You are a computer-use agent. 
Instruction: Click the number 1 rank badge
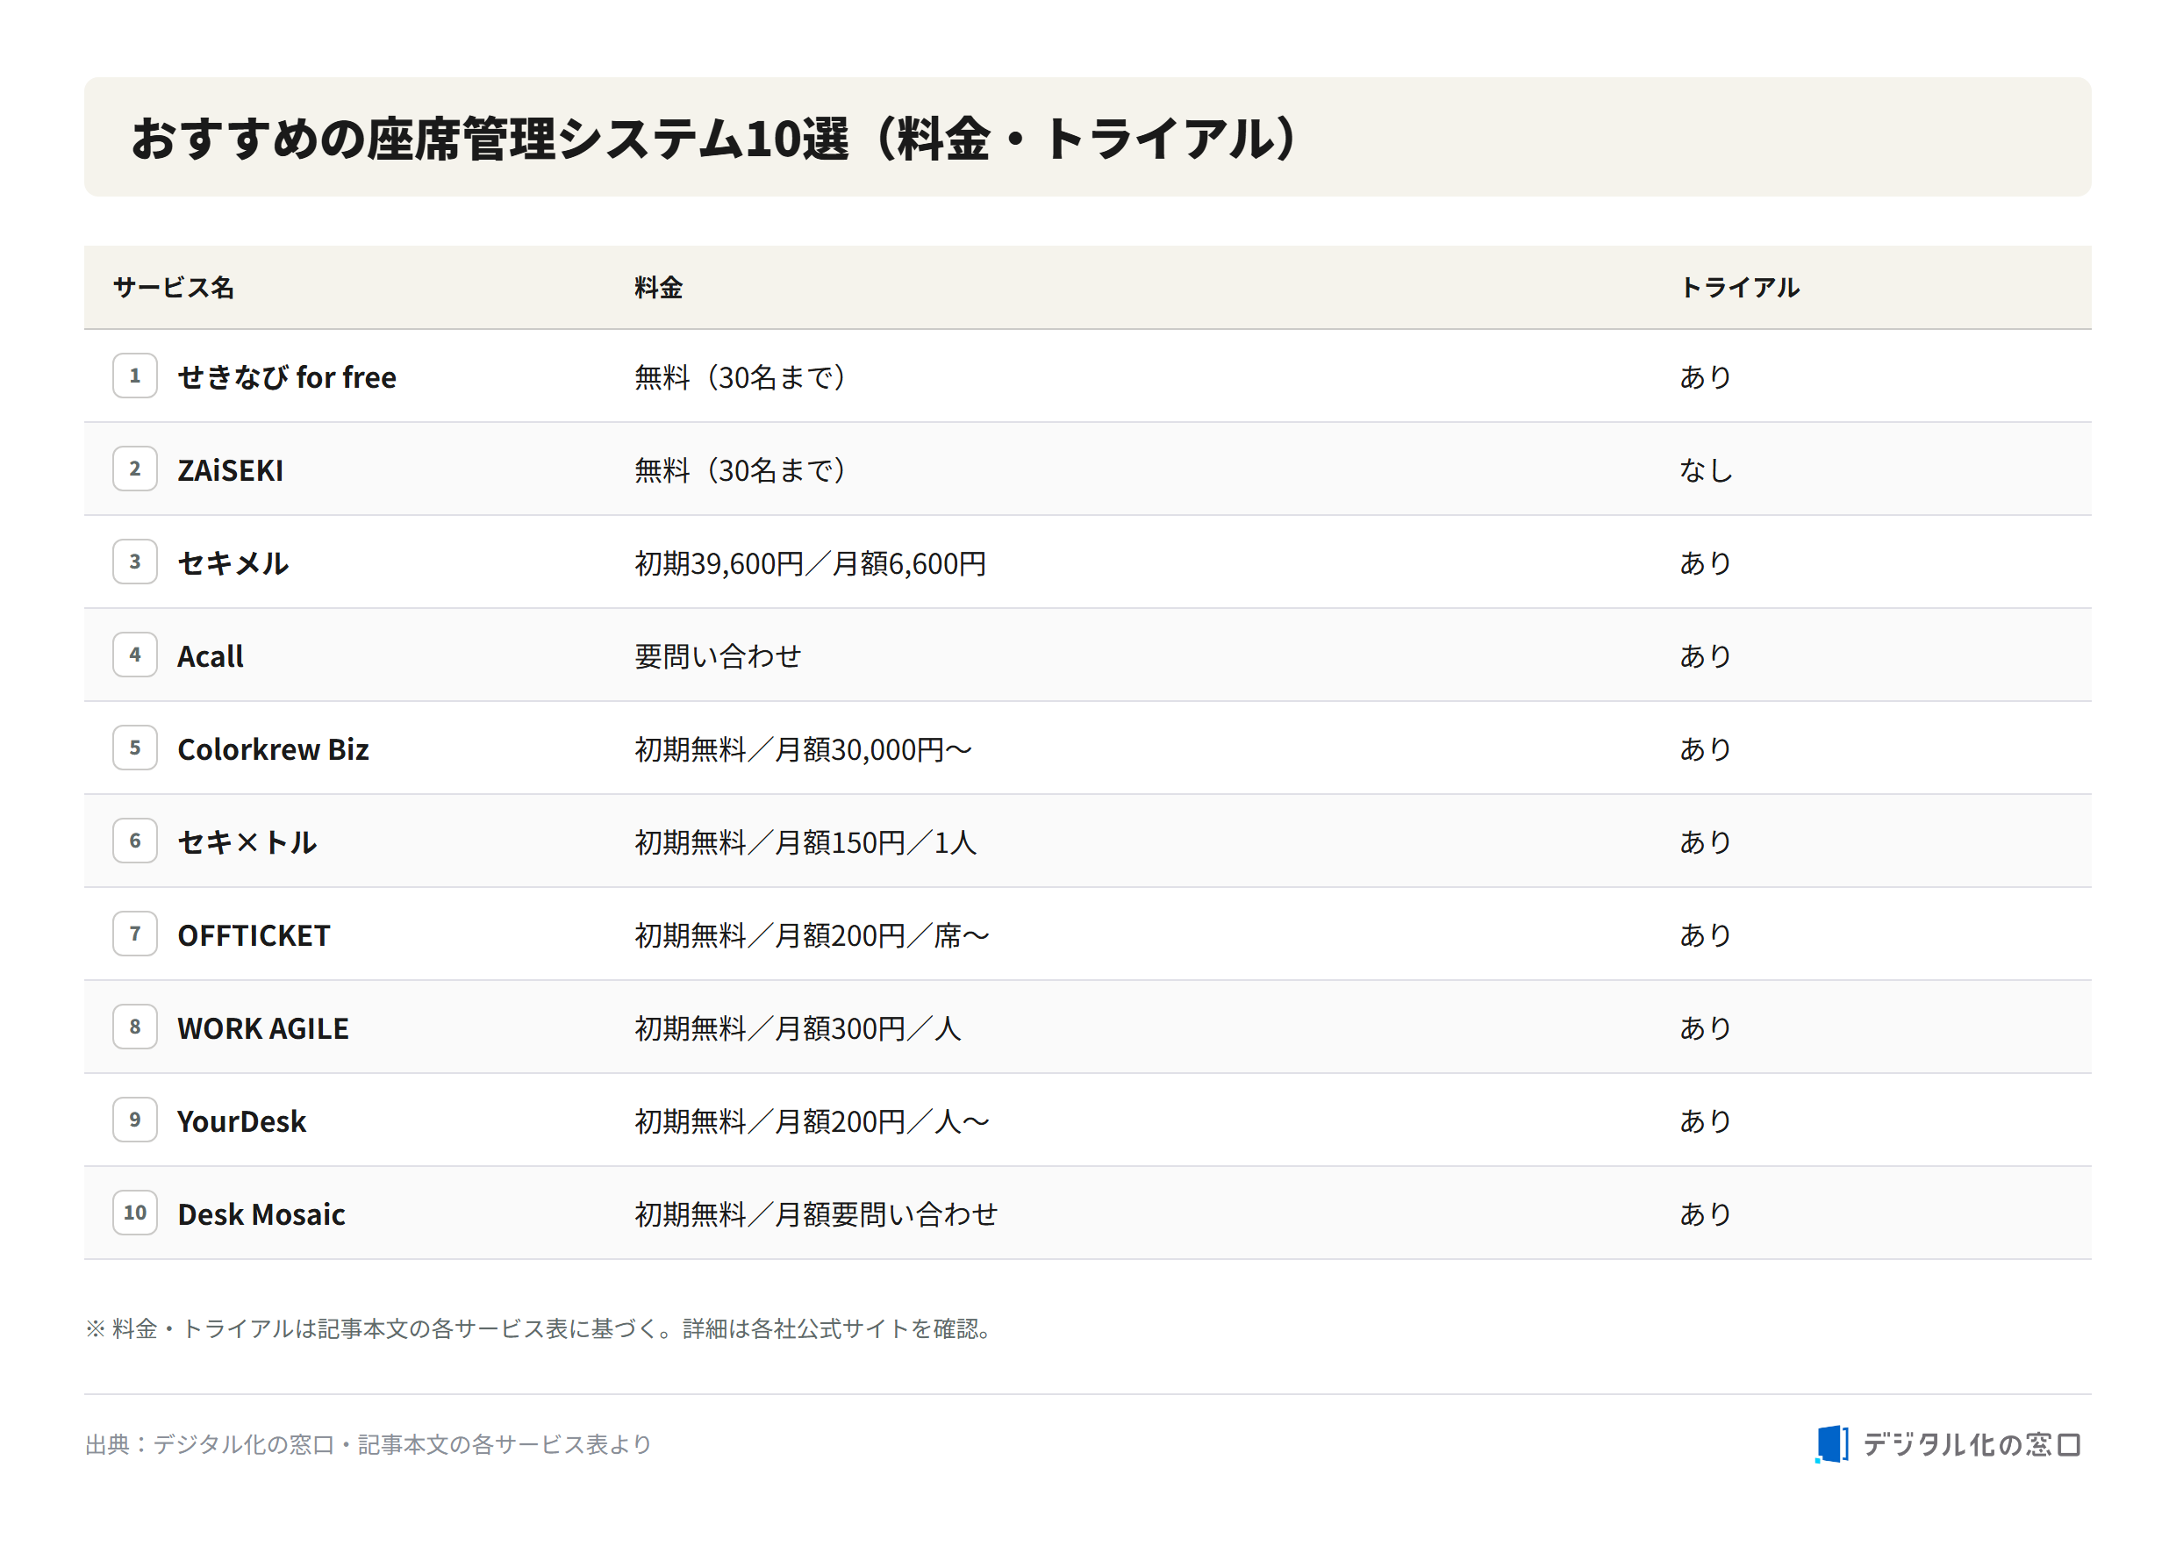click(x=135, y=376)
